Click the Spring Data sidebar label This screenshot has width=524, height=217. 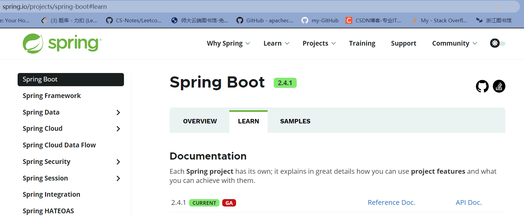(x=41, y=112)
